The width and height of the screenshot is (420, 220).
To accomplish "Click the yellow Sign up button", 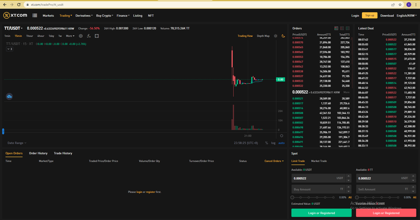I will click(370, 15).
